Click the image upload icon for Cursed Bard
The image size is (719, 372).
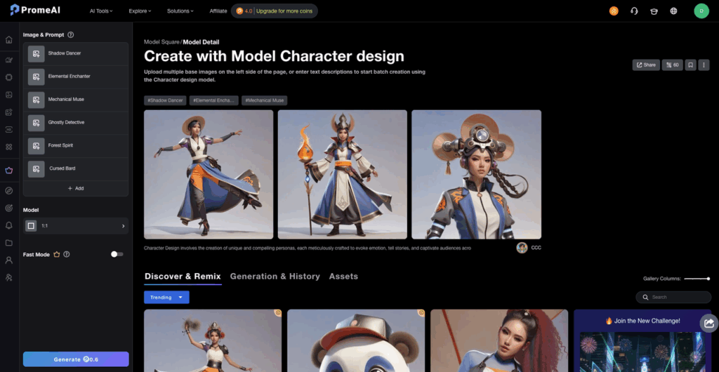click(x=37, y=168)
